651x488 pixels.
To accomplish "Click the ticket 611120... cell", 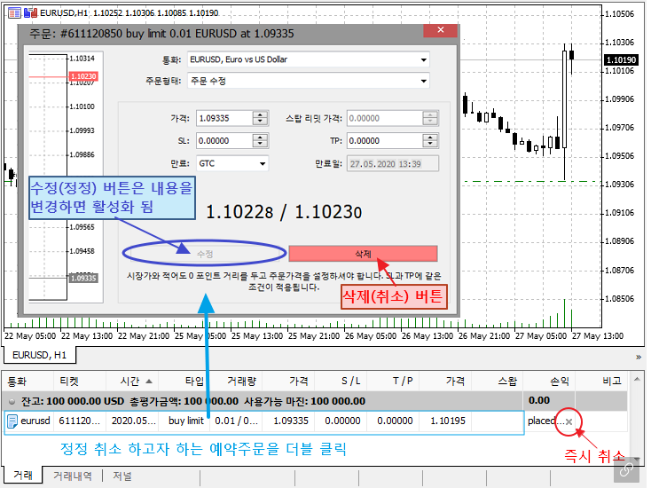I will (x=80, y=421).
